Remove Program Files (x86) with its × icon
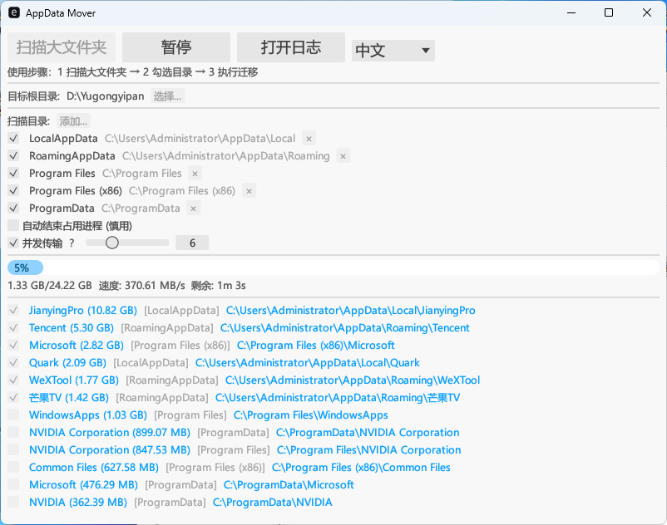Screen dimensions: 667x525 pyautogui.click(x=248, y=190)
